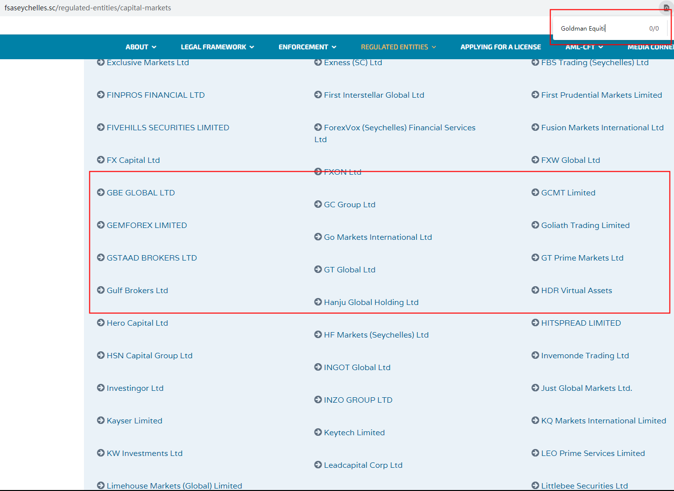Open the Goliath Trading Limited link
This screenshot has width=674, height=491.
pyautogui.click(x=585, y=225)
